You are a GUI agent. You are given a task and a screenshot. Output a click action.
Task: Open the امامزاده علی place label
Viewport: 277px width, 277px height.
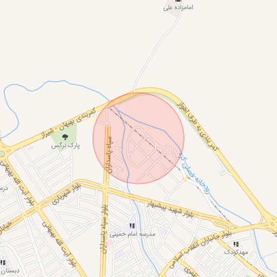pyautogui.click(x=178, y=8)
